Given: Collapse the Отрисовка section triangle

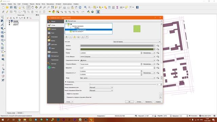Looking at the screenshot, I should coord(65,82).
